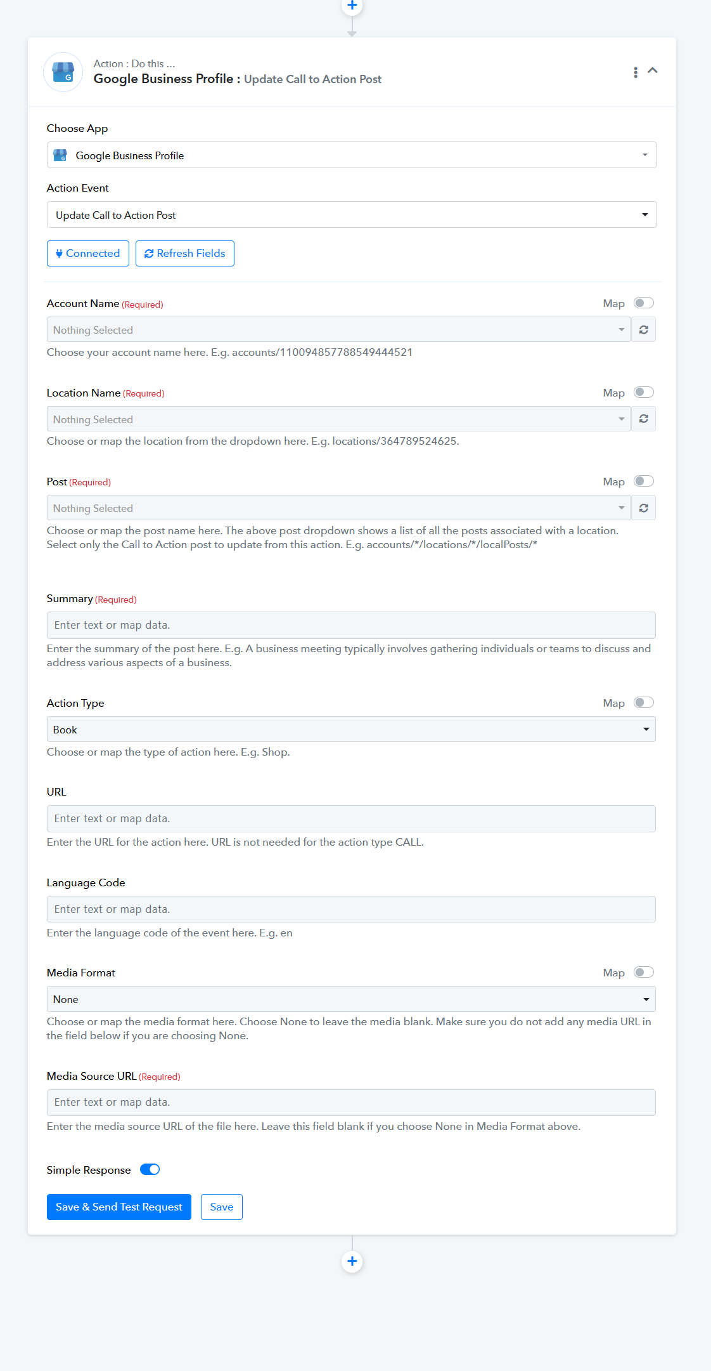Image resolution: width=711 pixels, height=1371 pixels.
Task: Open the Media Format dropdown showing None
Action: coord(351,999)
